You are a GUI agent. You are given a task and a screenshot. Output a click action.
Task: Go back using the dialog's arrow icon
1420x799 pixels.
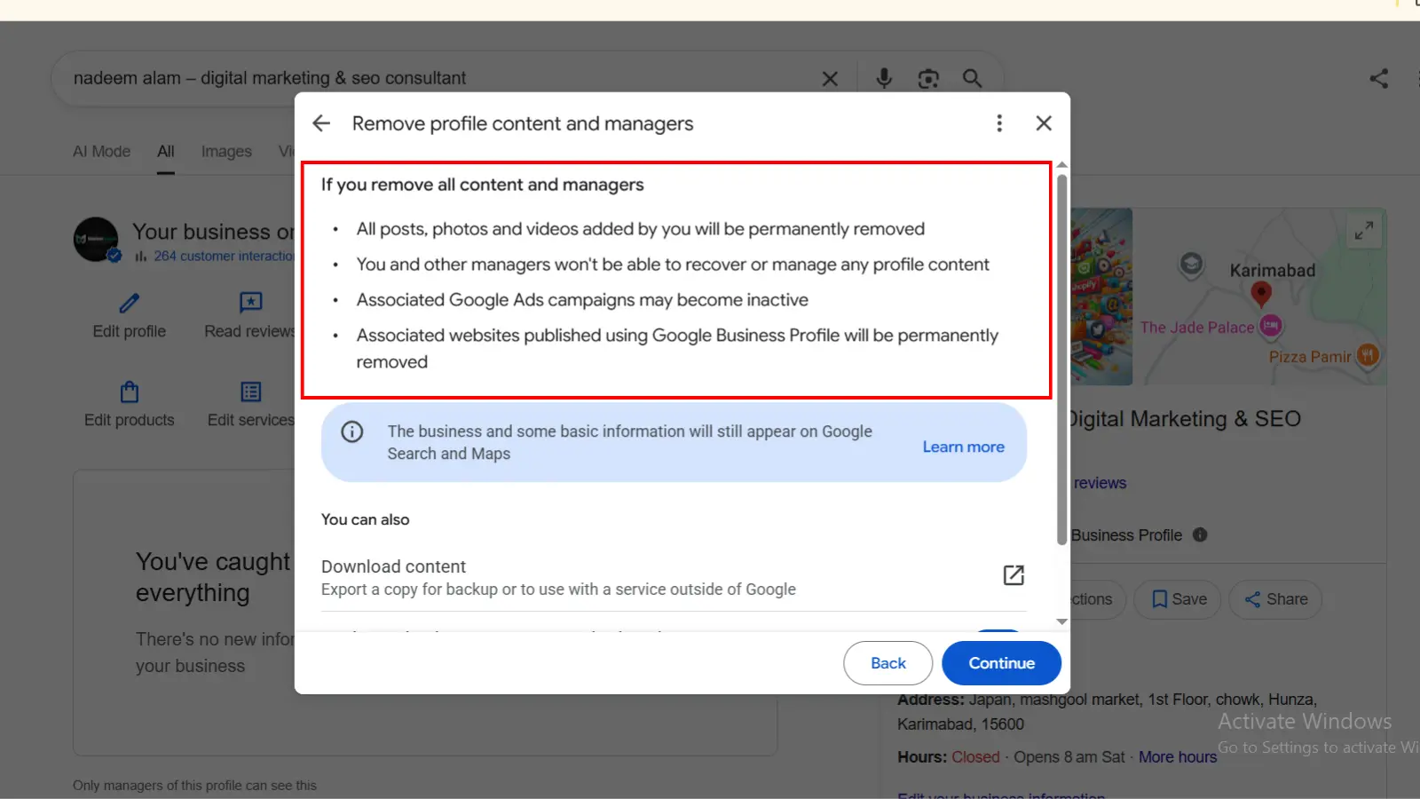click(321, 123)
